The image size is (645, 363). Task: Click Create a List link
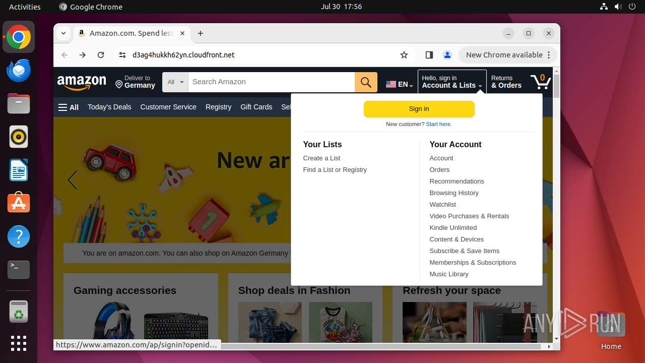(321, 158)
